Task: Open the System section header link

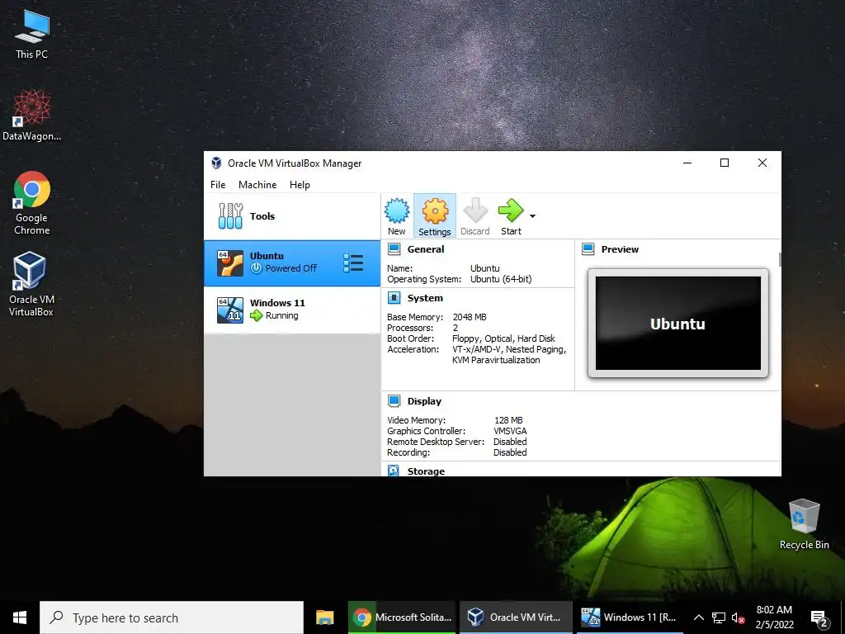Action: tap(425, 298)
